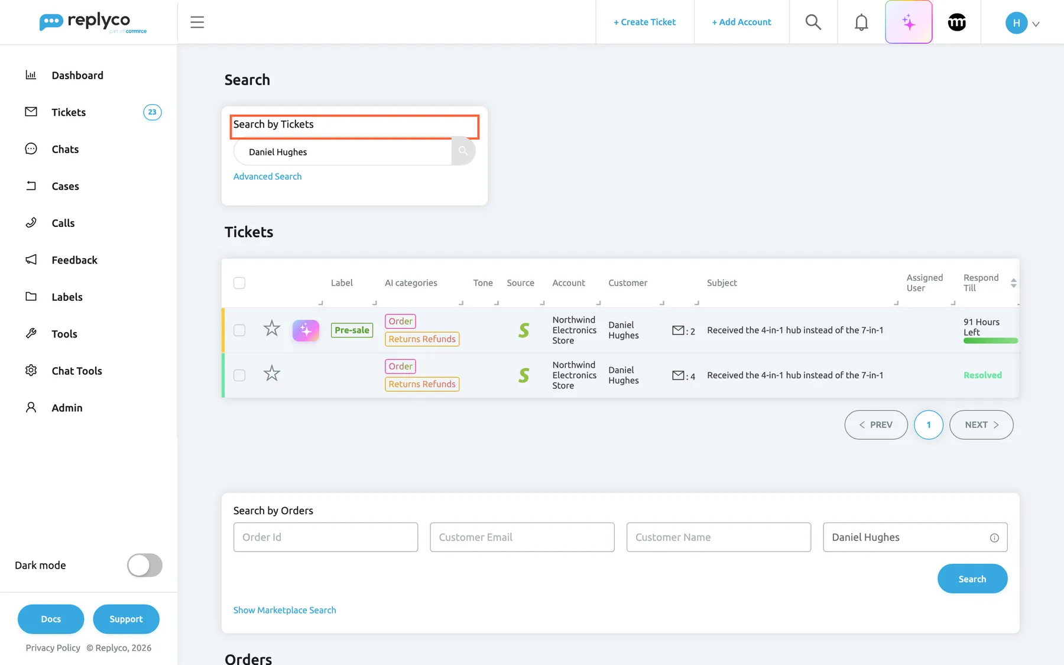
Task: Open the Show Marketplace Search link
Action: tap(284, 610)
